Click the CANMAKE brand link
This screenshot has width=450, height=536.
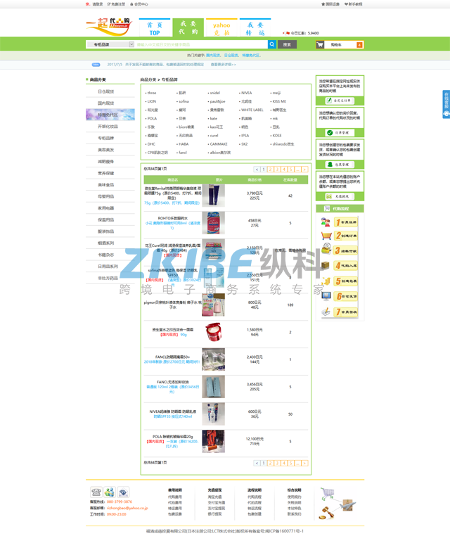click(x=219, y=144)
